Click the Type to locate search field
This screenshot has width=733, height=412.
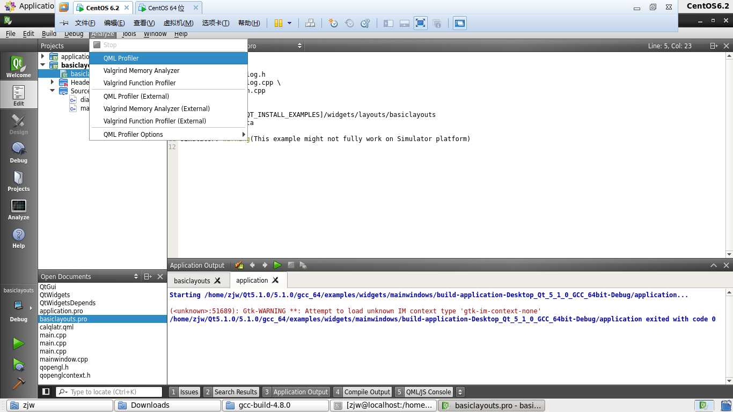click(109, 392)
